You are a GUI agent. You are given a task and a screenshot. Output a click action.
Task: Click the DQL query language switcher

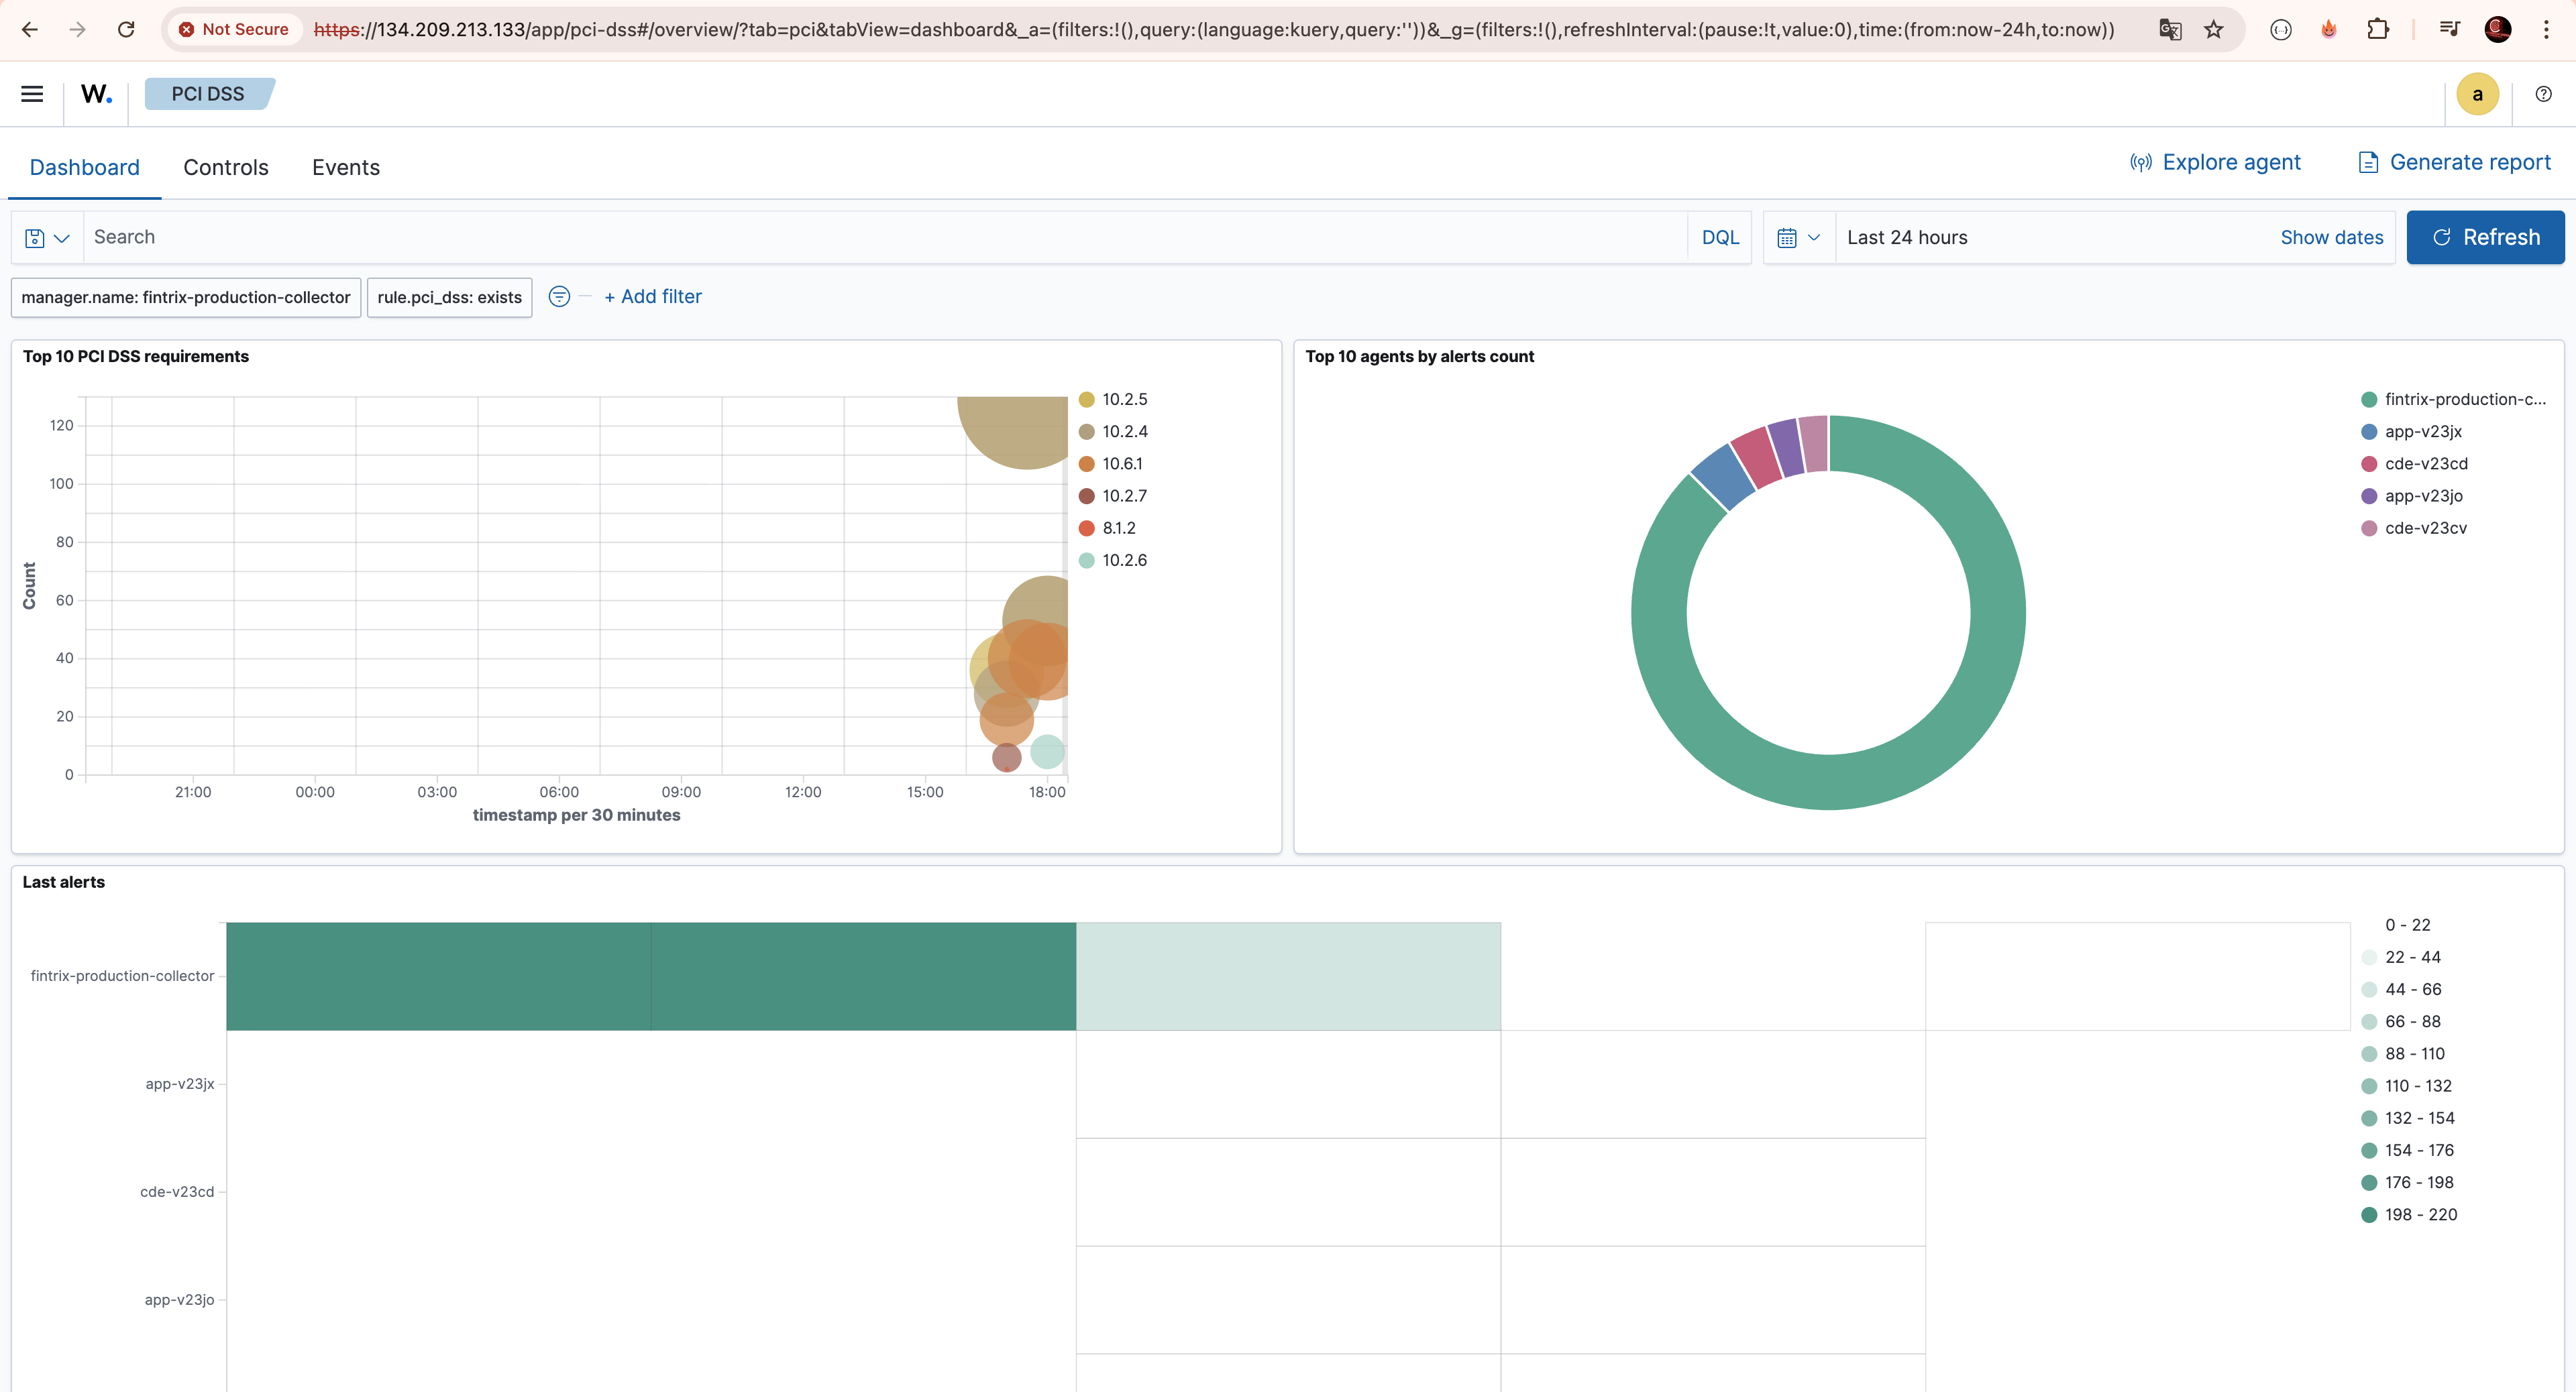pos(1720,238)
